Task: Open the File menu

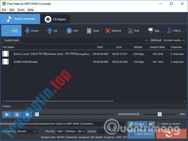Action: [4, 10]
